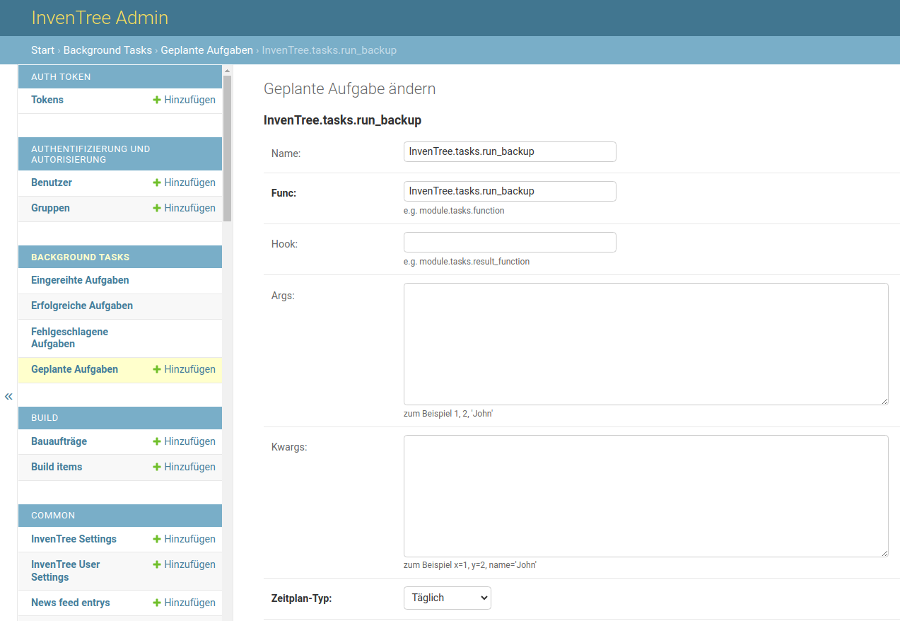Click the plus icon next to Build items
Viewport: 900px width, 621px height.
click(x=157, y=467)
